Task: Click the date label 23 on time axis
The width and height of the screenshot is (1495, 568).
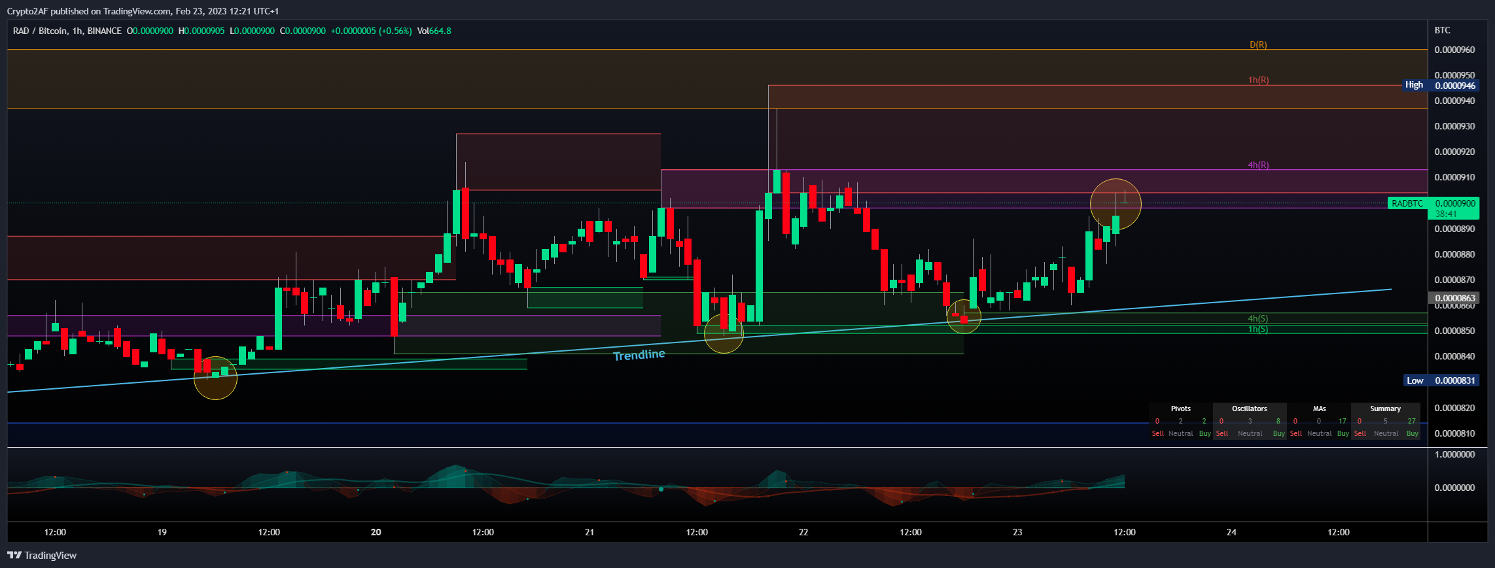Action: [1017, 532]
